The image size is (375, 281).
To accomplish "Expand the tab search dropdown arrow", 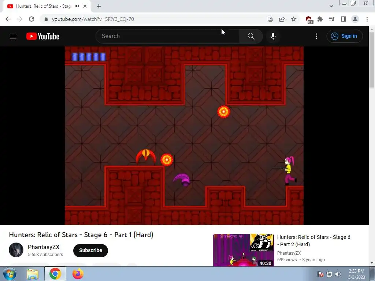I will coord(331,6).
